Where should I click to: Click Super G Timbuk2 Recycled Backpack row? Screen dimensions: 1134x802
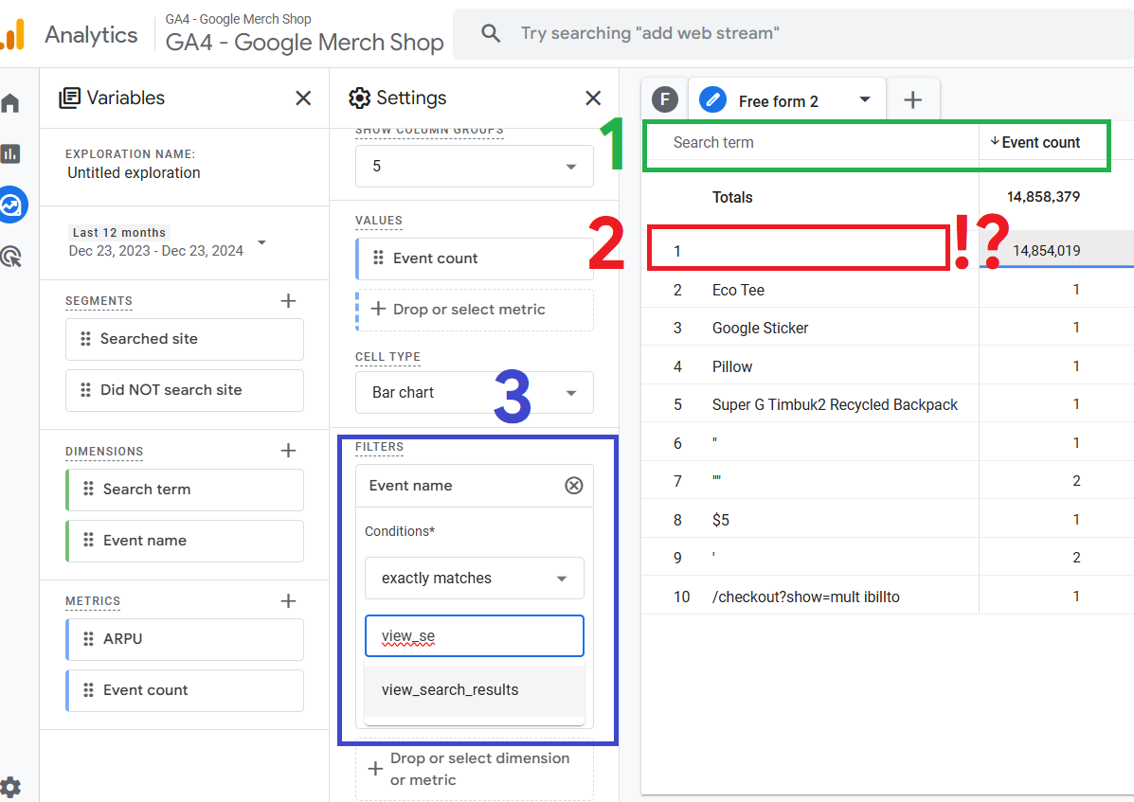pyautogui.click(x=888, y=404)
